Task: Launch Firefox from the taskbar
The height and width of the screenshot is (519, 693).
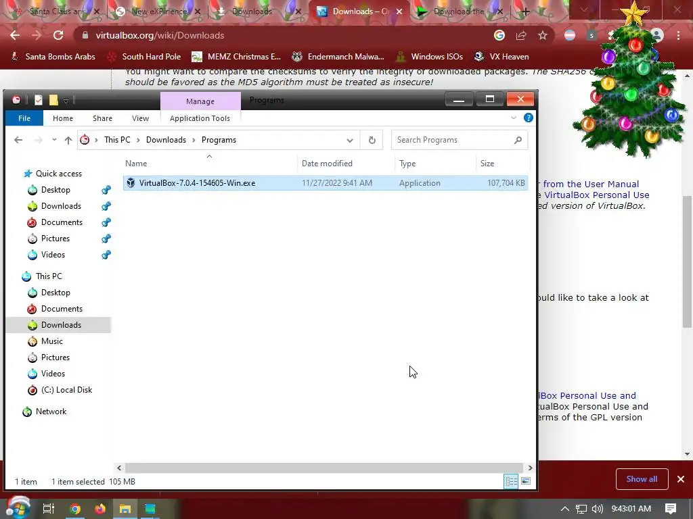Action: (x=100, y=509)
